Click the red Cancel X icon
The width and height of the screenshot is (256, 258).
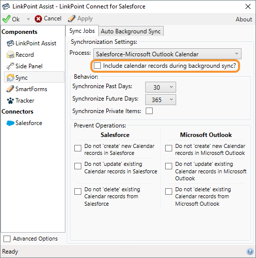[38, 19]
